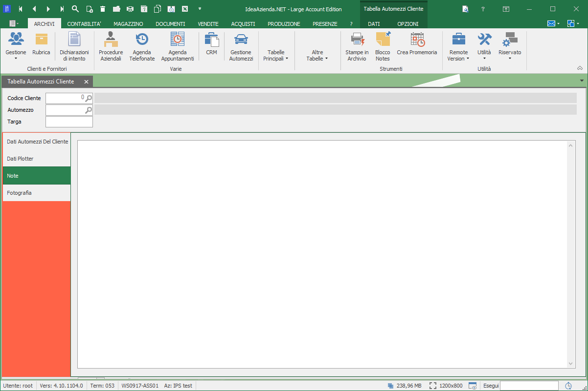Open Dichiarazioni di intento

click(74, 46)
